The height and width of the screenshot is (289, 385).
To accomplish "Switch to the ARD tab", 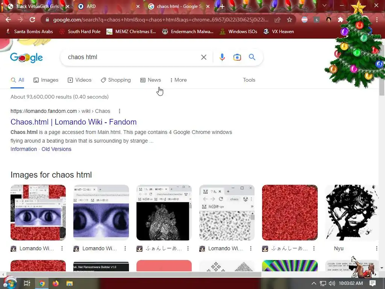I will [x=108, y=6].
